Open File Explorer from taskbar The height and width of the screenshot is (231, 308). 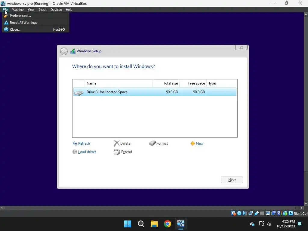(154, 224)
